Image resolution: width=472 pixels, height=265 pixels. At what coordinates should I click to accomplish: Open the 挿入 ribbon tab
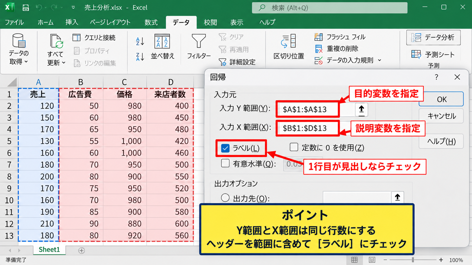(x=72, y=22)
